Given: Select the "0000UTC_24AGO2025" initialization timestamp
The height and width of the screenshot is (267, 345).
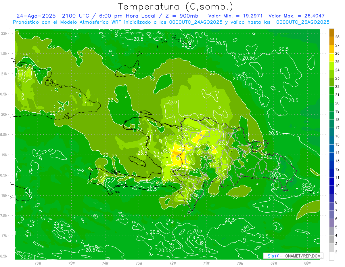Looking at the screenshot, I should pyautogui.click(x=196, y=22).
